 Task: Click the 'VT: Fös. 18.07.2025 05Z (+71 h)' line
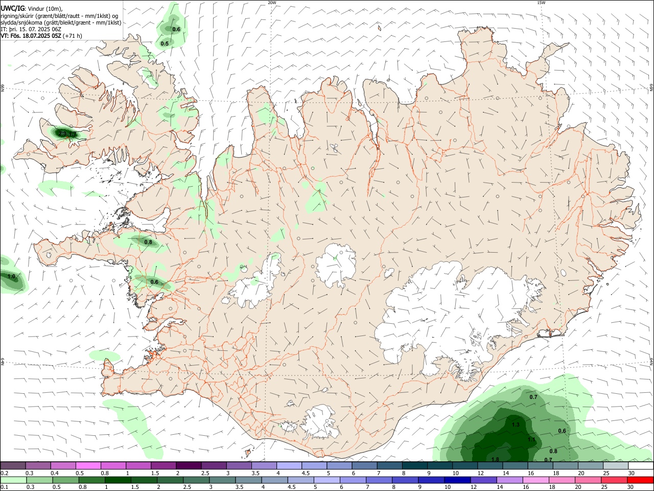coord(41,36)
